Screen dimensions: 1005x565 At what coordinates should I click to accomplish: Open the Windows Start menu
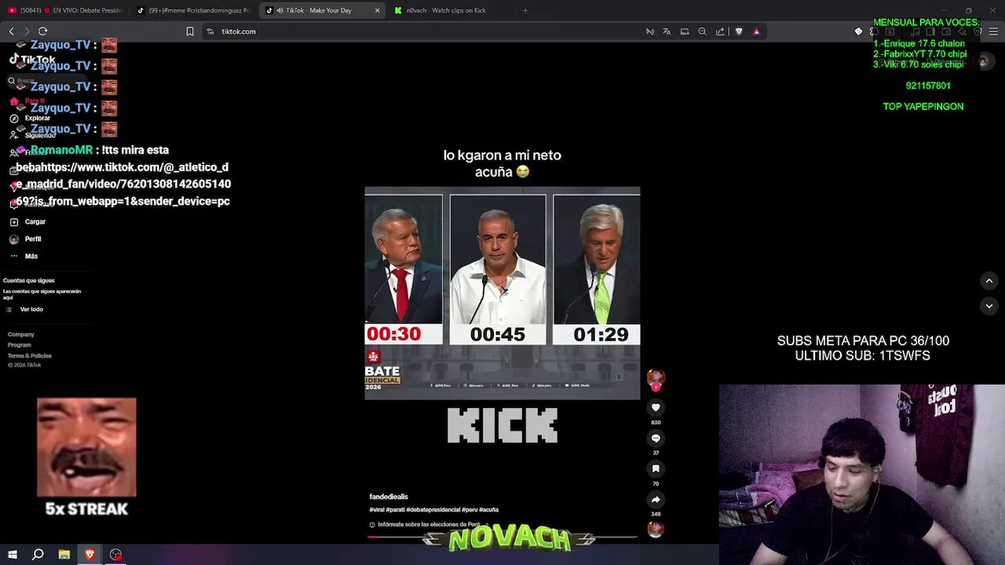12,555
